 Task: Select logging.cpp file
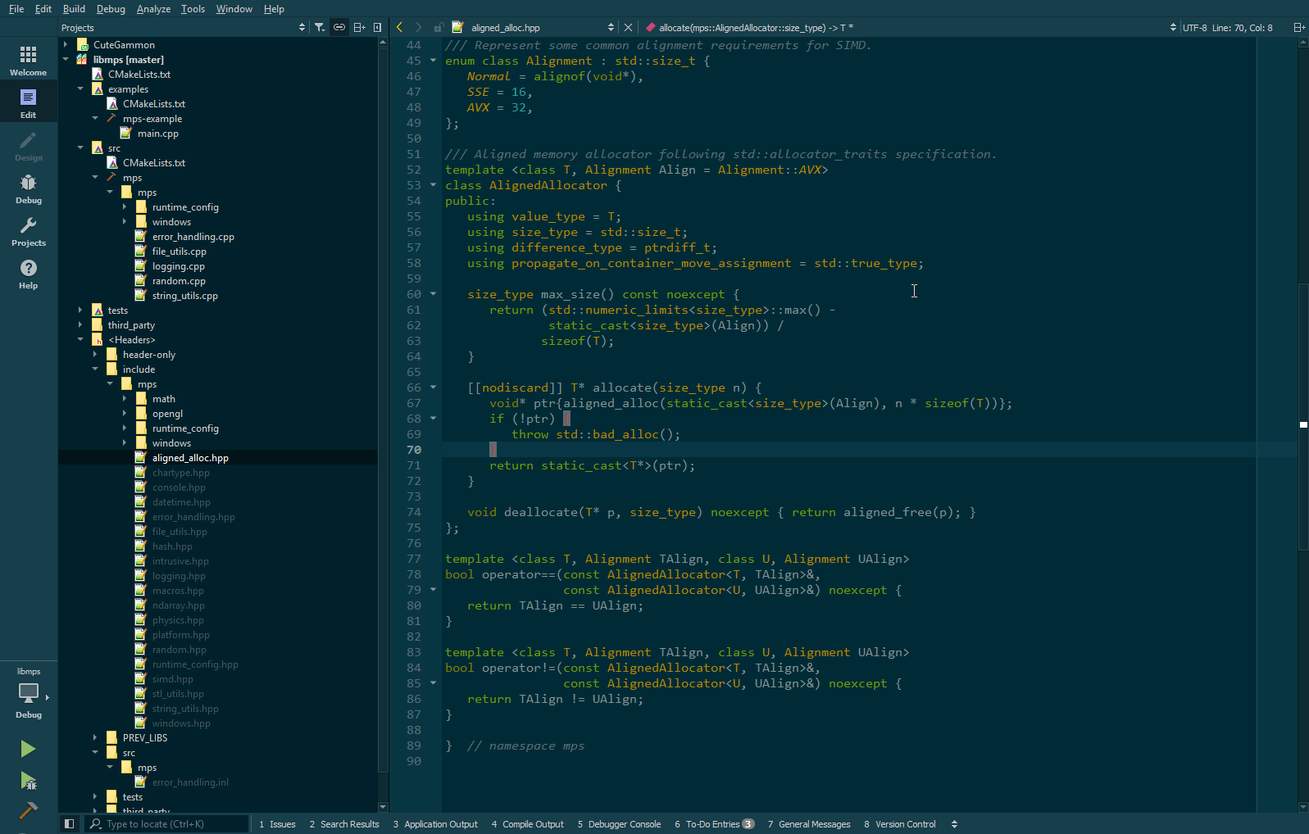pos(178,266)
